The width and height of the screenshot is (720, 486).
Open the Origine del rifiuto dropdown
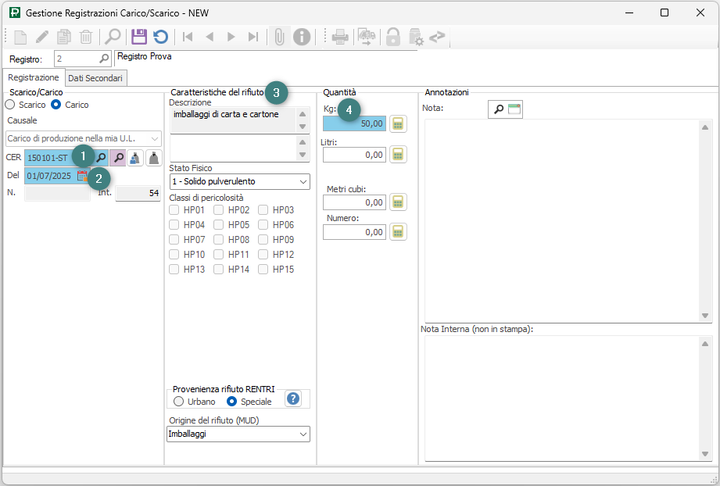click(303, 434)
